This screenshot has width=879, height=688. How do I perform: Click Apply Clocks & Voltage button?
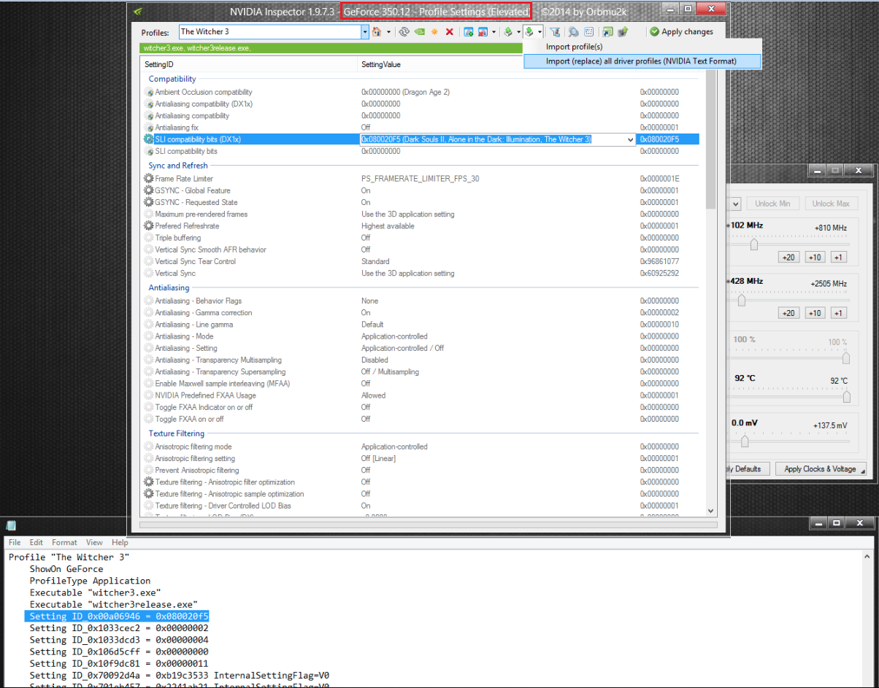pyautogui.click(x=821, y=468)
